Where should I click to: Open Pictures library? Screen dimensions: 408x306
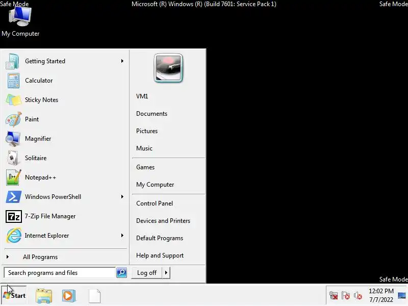[147, 131]
